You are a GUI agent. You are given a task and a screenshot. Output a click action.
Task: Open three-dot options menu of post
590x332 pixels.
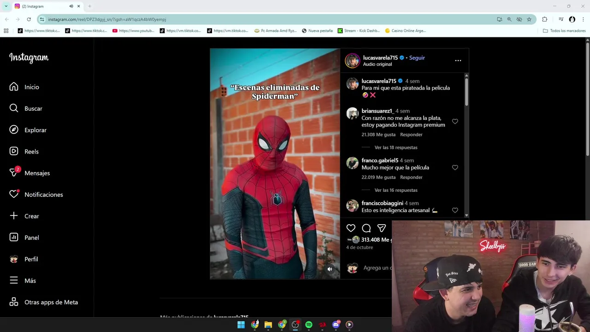pyautogui.click(x=458, y=60)
